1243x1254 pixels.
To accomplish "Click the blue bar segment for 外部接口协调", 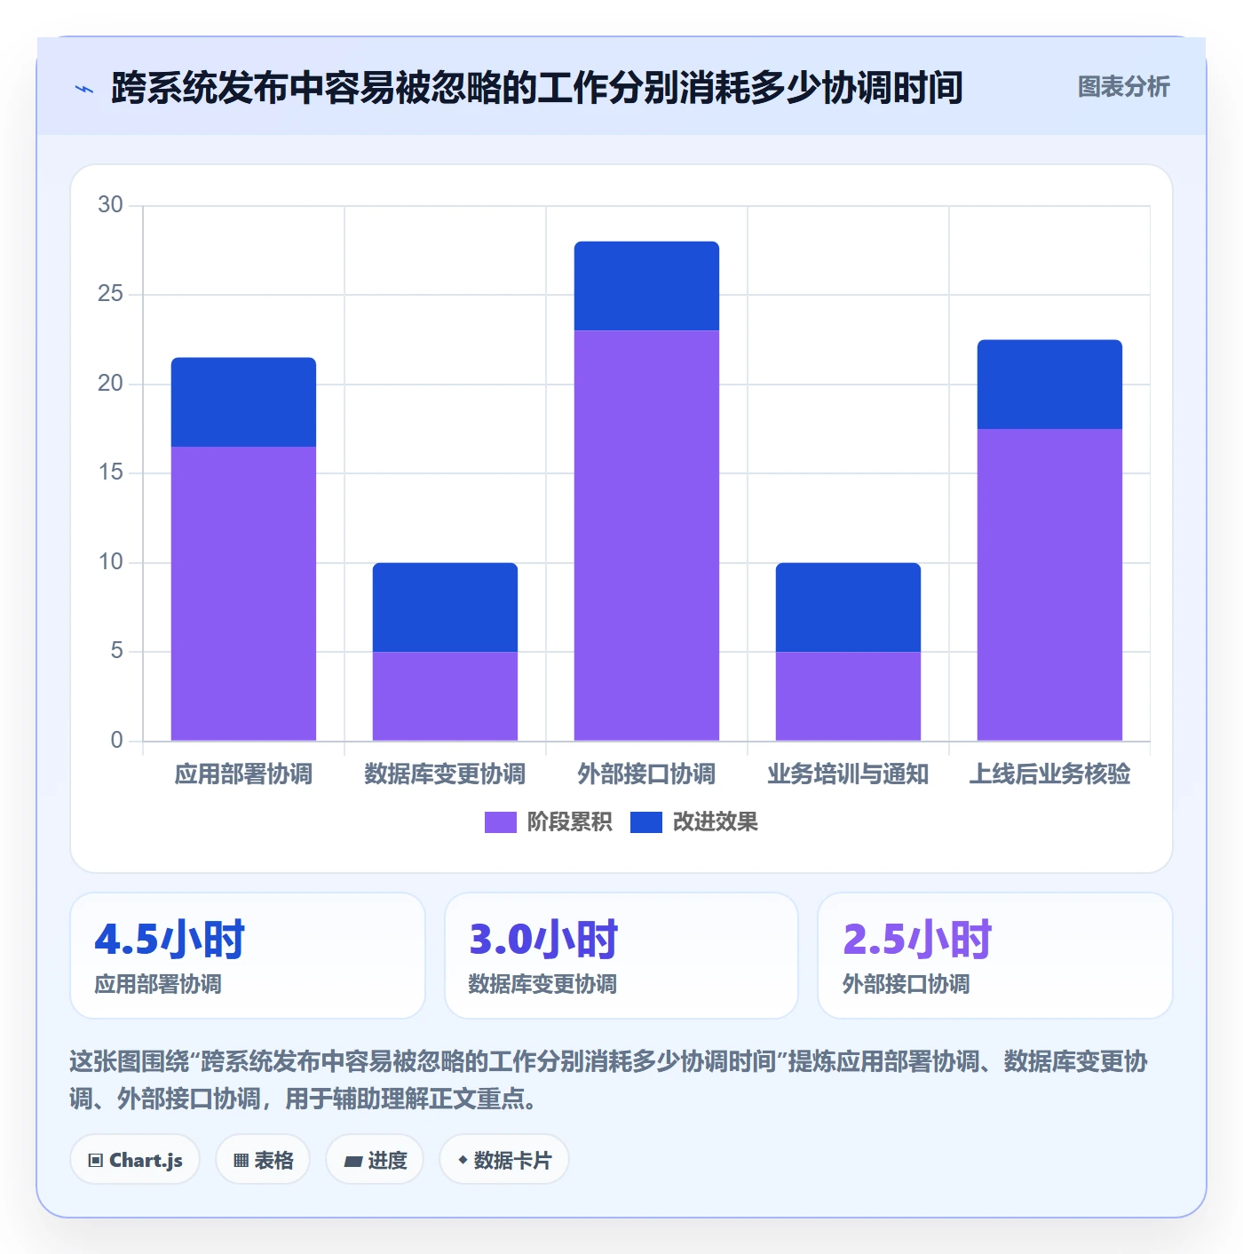I will [646, 286].
